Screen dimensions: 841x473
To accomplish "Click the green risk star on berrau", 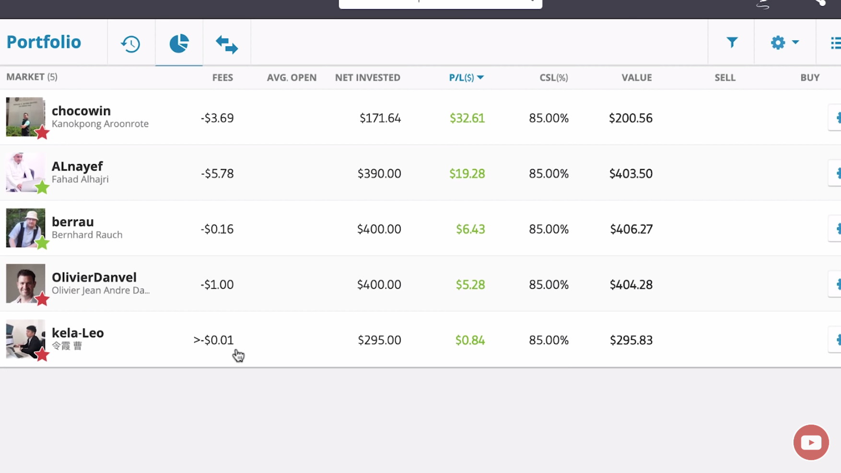I will (43, 243).
